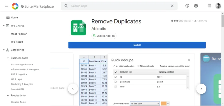Image resolution: width=224 pixels, height=106 pixels.
Task: Click the page scrollbar up arrow
Action: coord(223,13)
